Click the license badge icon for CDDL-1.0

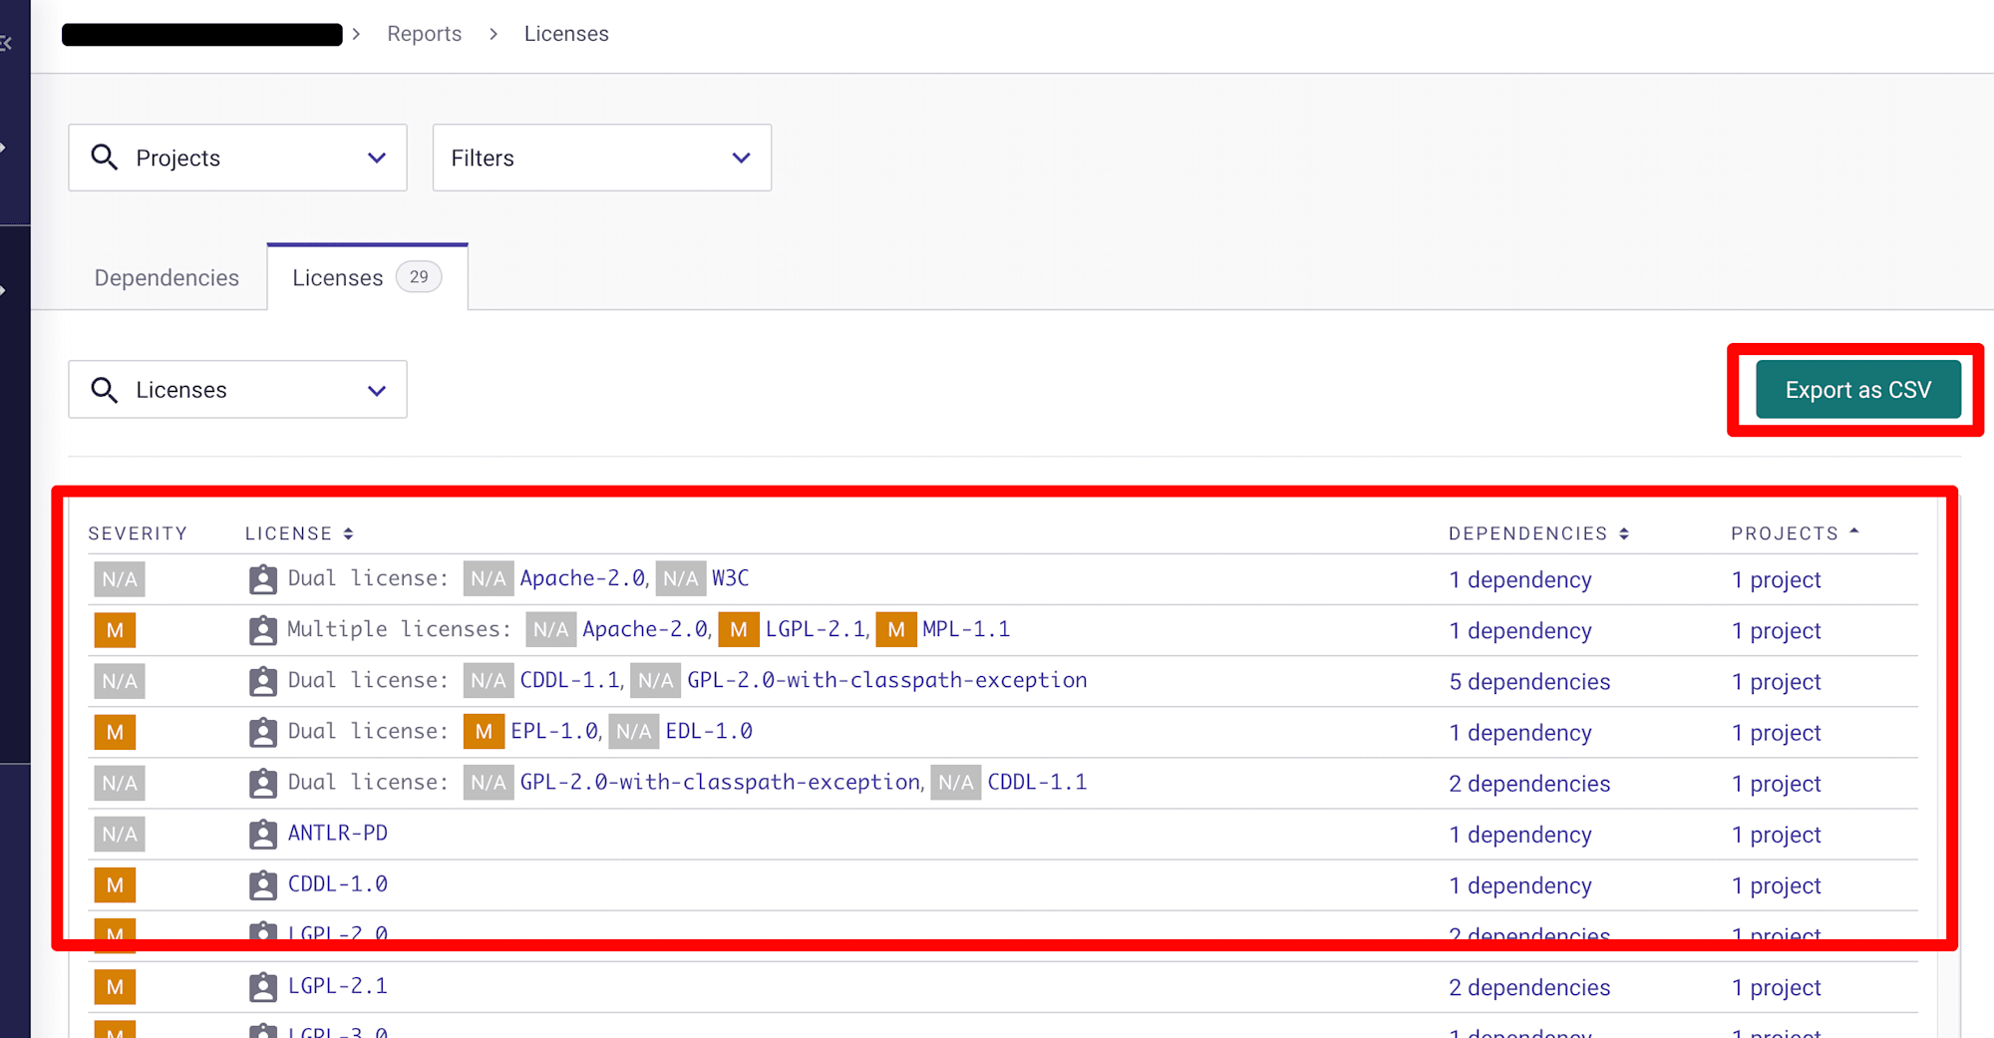262,884
